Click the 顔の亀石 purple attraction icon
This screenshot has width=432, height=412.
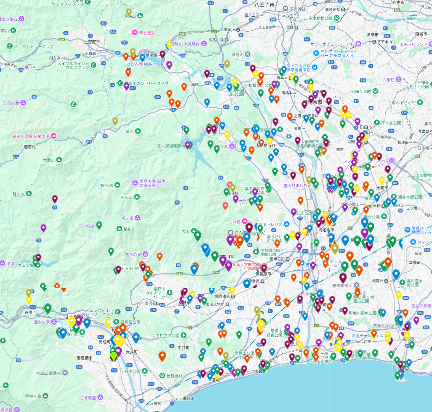point(21,19)
